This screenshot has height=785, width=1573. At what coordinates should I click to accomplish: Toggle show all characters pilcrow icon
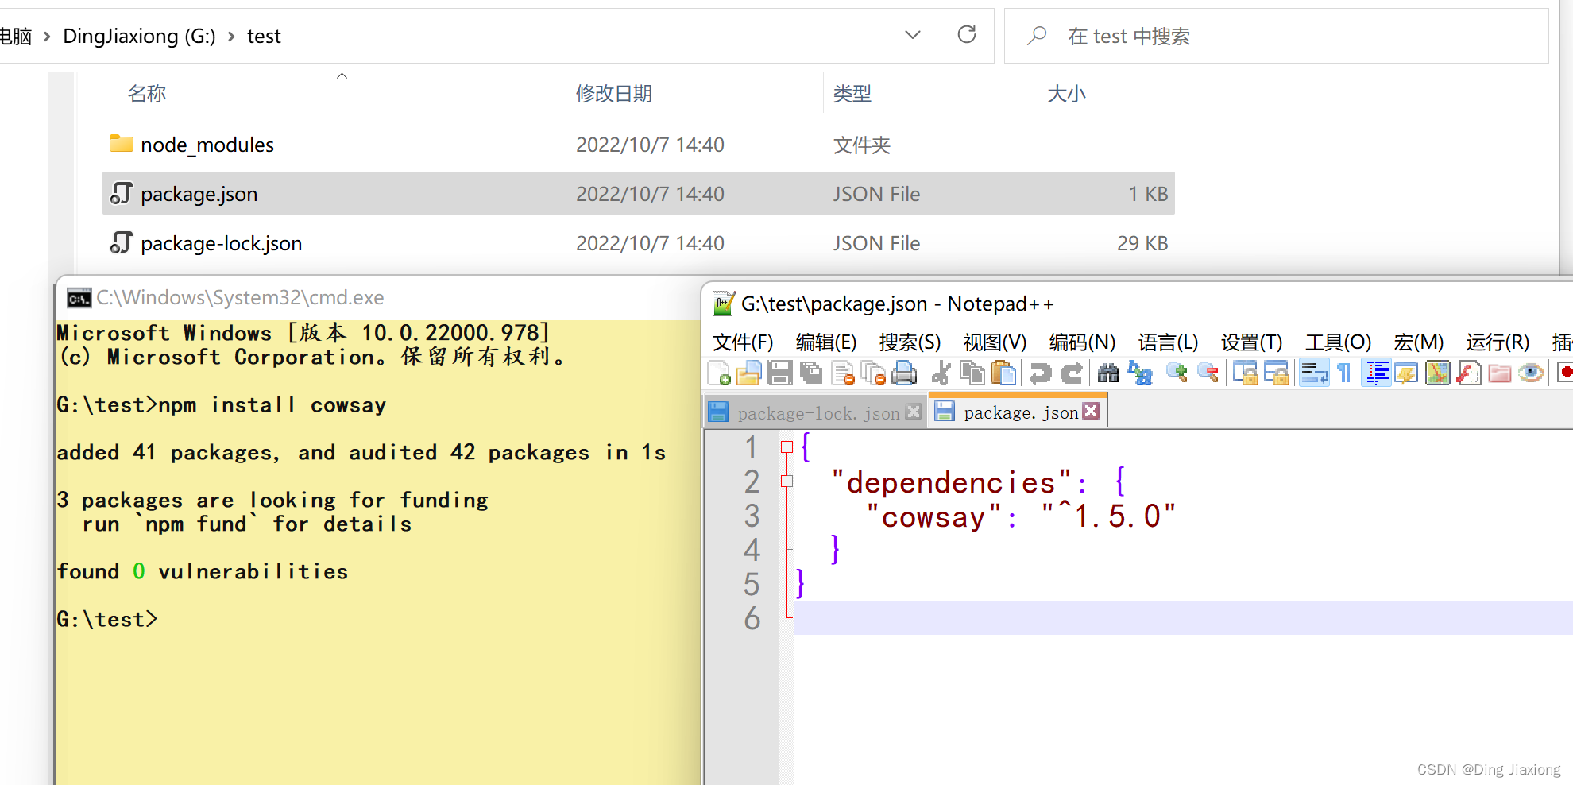[1344, 373]
